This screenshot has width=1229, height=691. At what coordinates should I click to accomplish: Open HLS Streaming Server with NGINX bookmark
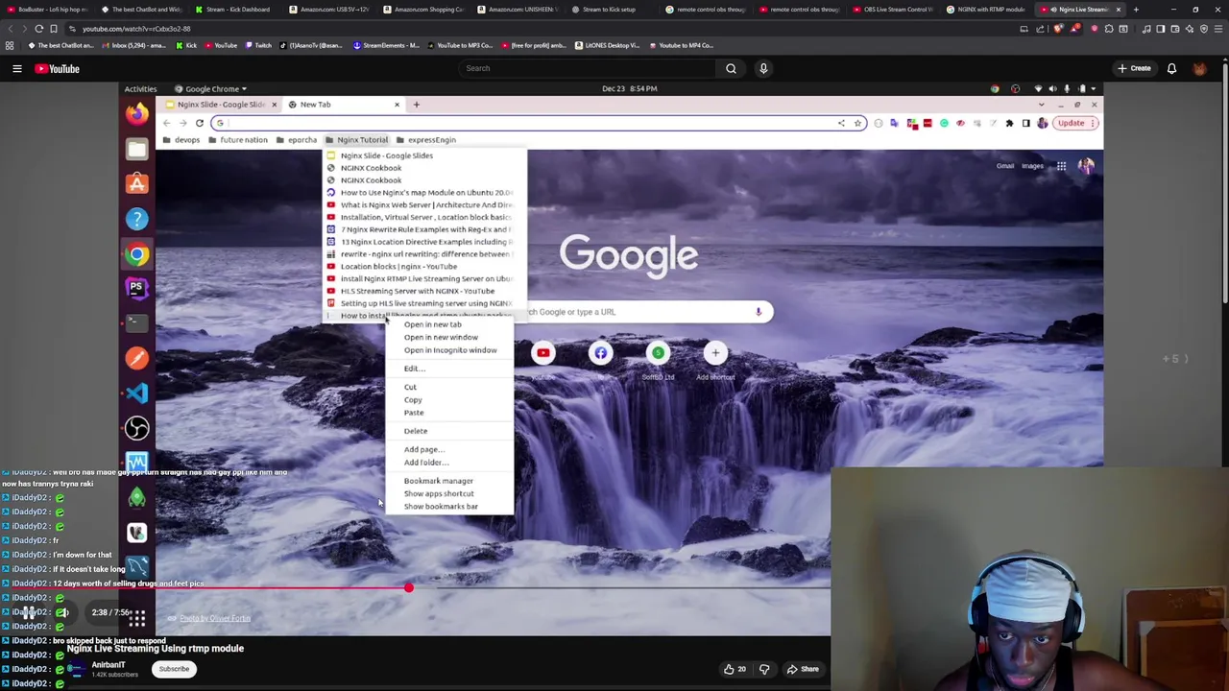(x=425, y=291)
